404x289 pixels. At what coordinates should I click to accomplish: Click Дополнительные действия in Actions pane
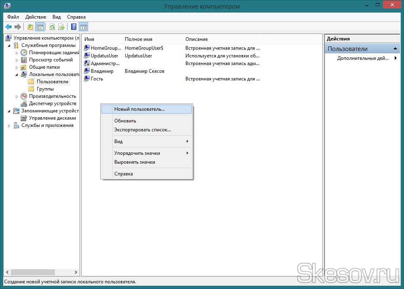pos(362,58)
